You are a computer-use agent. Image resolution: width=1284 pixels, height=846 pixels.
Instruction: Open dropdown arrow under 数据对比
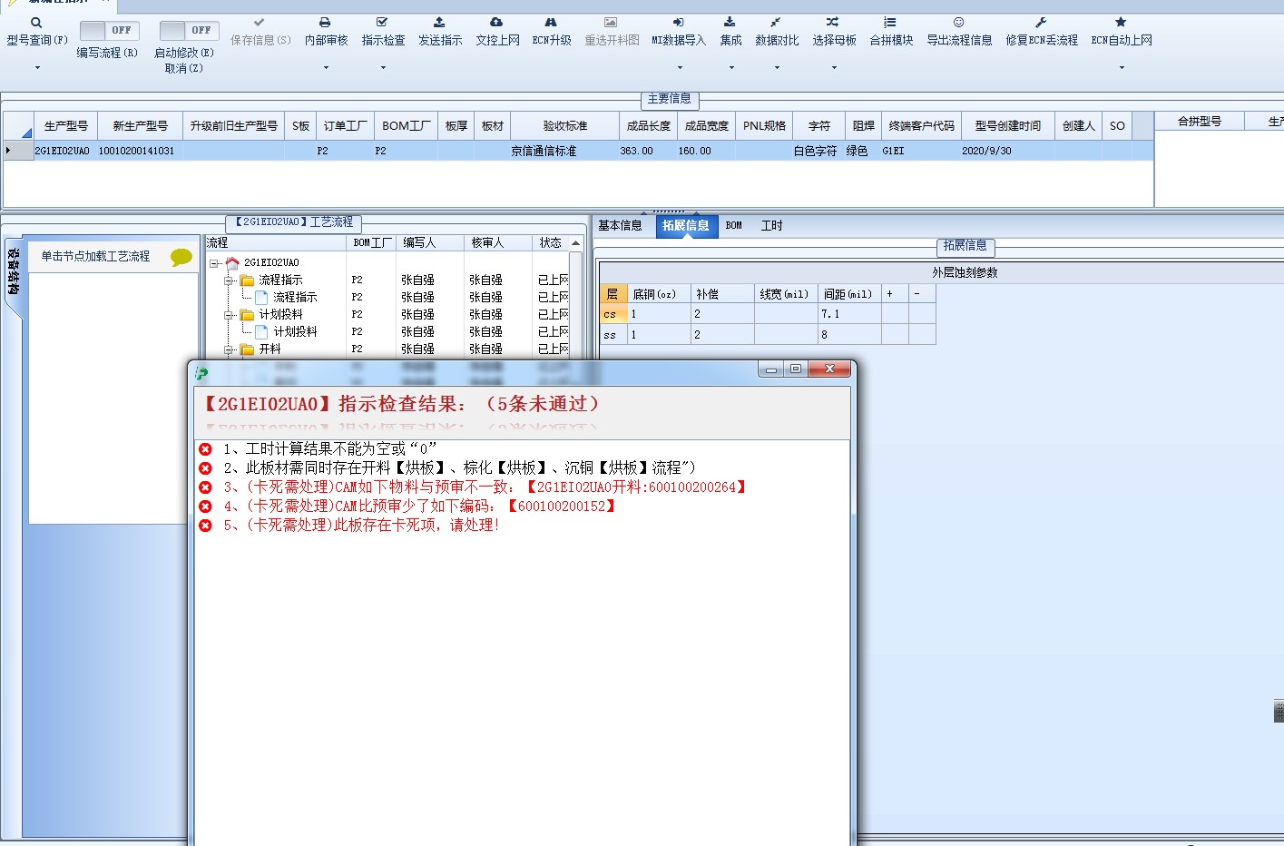[777, 68]
